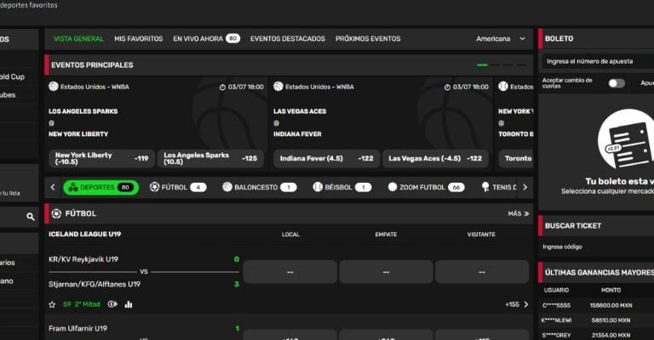This screenshot has width=654, height=340.
Task: Click the Boleto panel header
Action: [597, 39]
